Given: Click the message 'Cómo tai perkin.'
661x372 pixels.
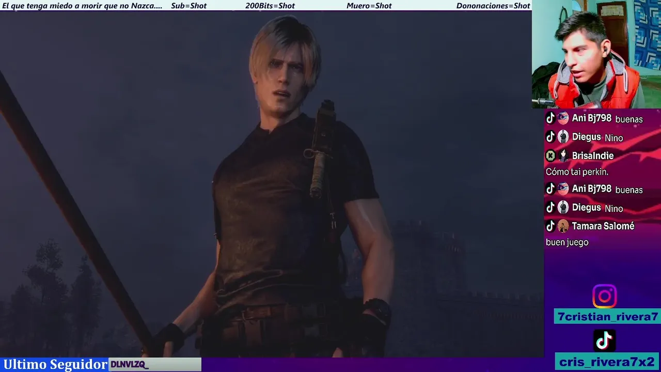Looking at the screenshot, I should tap(577, 172).
